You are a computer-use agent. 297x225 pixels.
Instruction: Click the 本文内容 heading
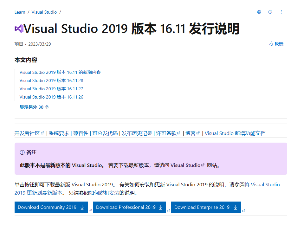[x=26, y=60]
